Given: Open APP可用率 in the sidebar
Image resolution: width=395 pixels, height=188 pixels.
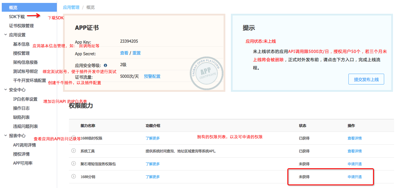Looking at the screenshot, I should [x=23, y=163].
